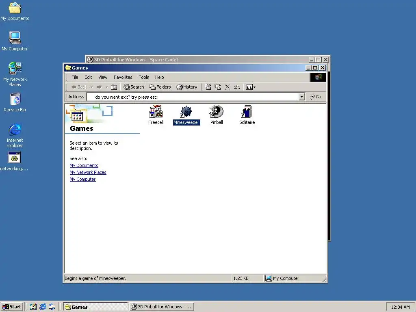Expand the Forward history dropdown arrow
The image size is (416, 312).
point(107,87)
